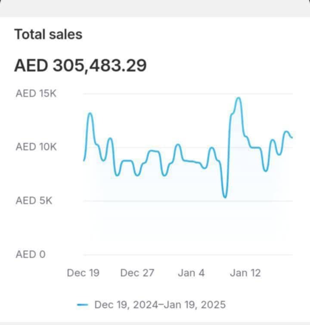The image size is (310, 325).
Task: Click the Dec 19 date label
Action: click(83, 273)
